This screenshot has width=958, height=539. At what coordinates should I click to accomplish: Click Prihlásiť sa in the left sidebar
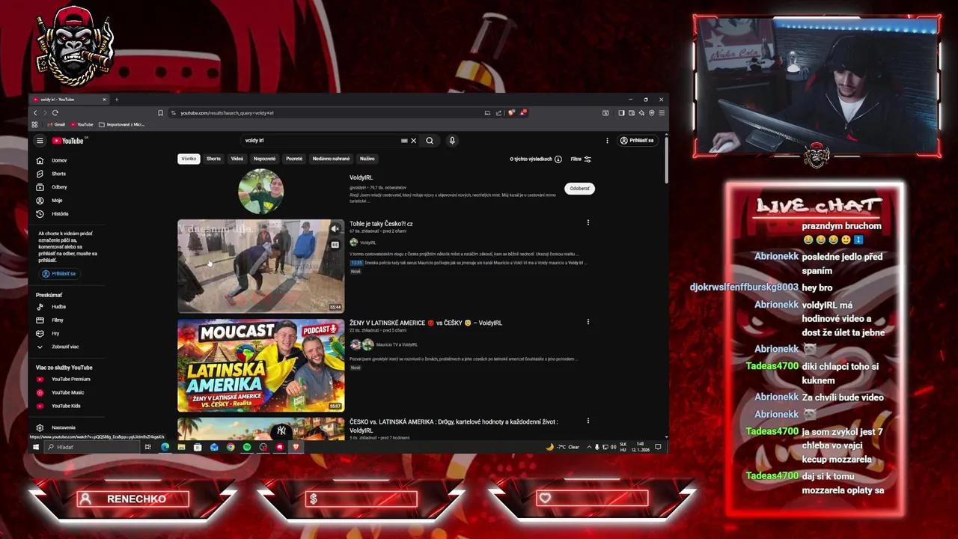pyautogui.click(x=59, y=274)
